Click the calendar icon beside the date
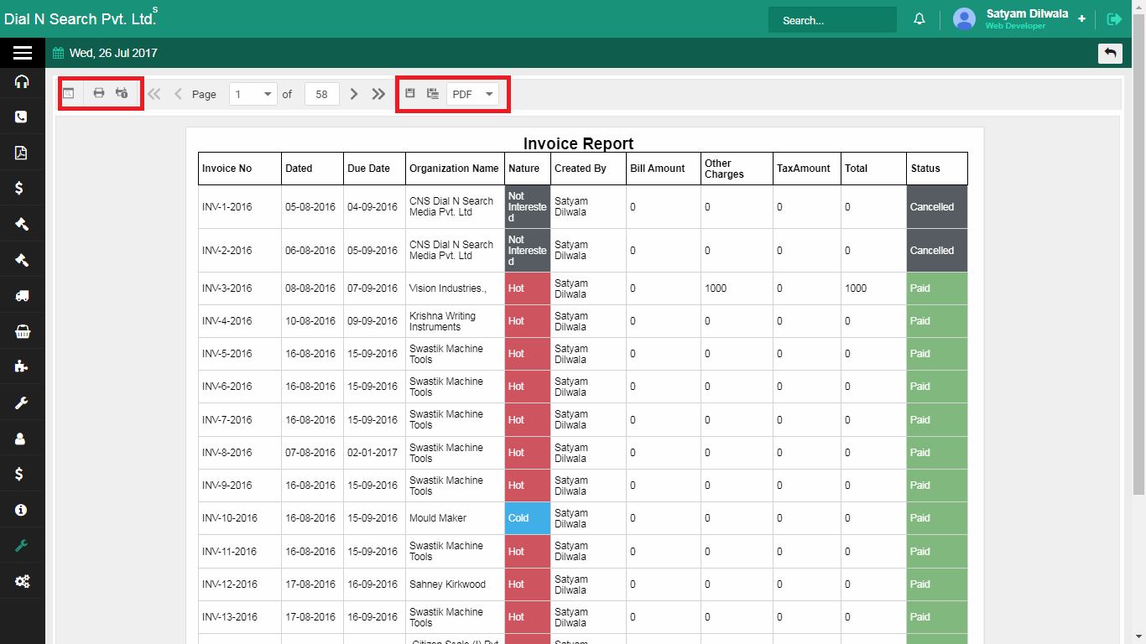The image size is (1146, 644). (58, 53)
